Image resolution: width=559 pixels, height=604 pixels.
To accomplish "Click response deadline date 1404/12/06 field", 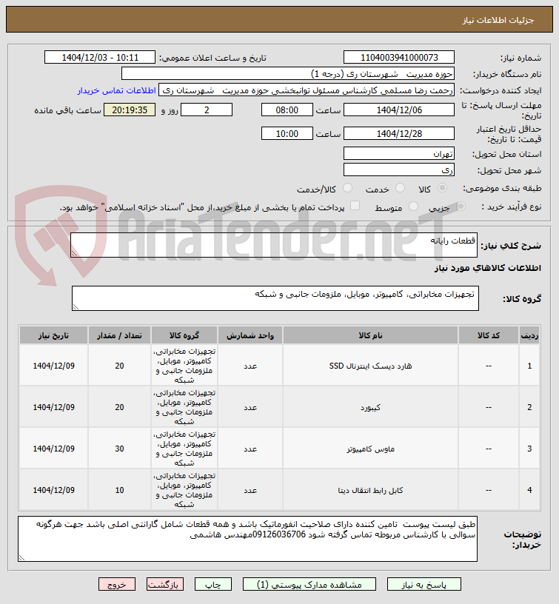I will click(x=399, y=110).
